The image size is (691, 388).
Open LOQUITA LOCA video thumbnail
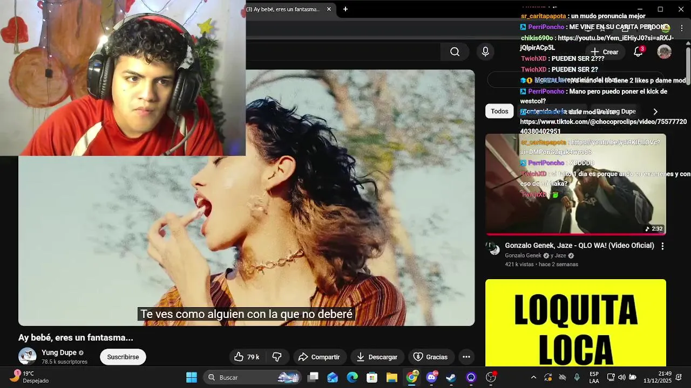[575, 323]
